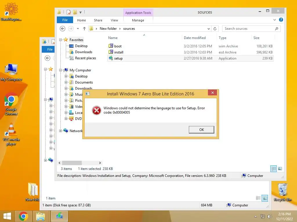Click the New folder quick access icon
Image resolution: width=297 pixels, height=222 pixels.
tap(75, 12)
